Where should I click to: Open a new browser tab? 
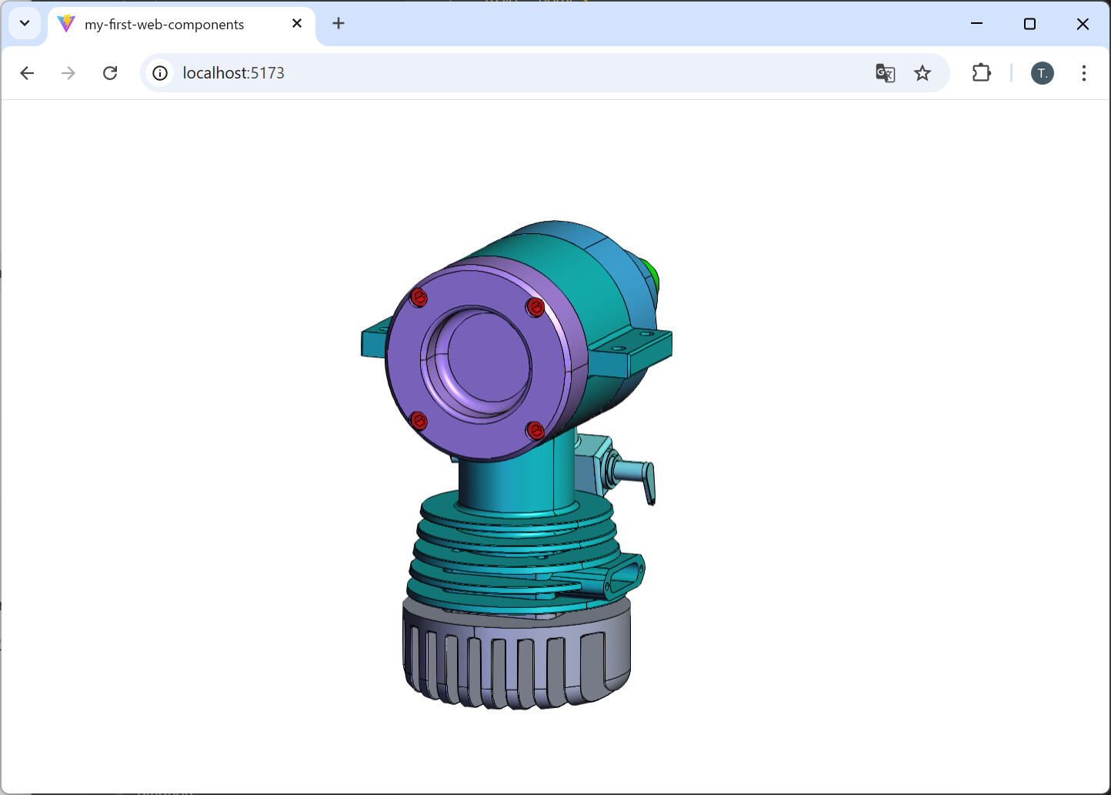(339, 24)
